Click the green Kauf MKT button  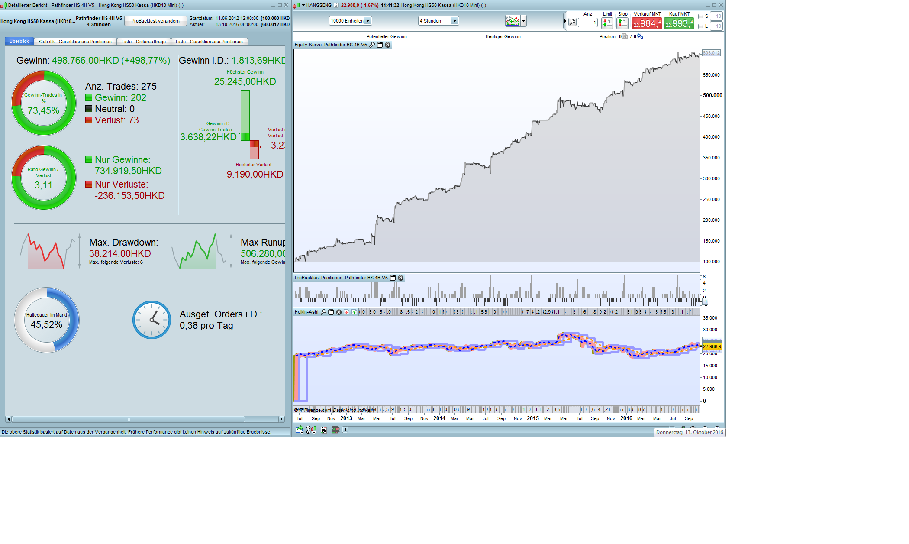pyautogui.click(x=679, y=23)
